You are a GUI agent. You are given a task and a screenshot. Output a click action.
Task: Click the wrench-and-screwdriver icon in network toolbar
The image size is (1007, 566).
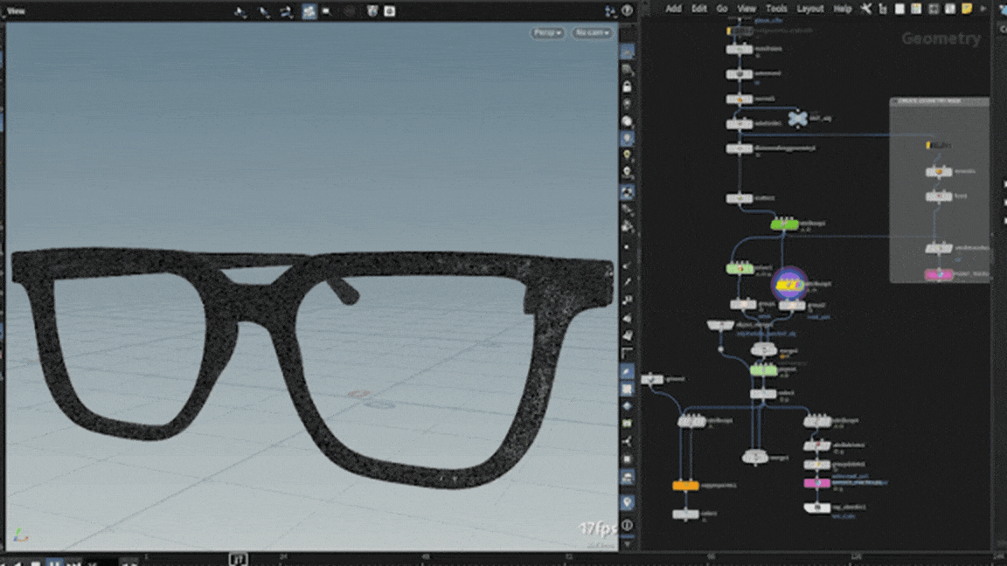click(x=866, y=9)
